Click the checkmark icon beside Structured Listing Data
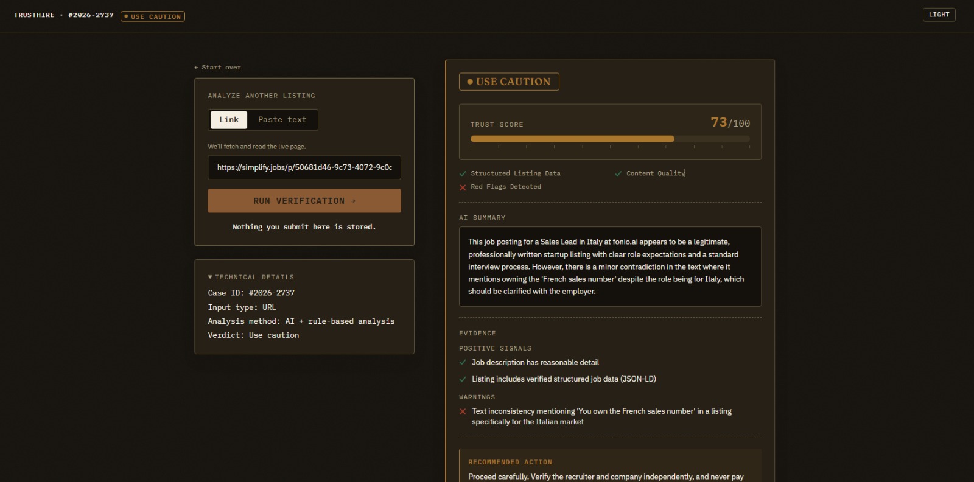 [463, 174]
